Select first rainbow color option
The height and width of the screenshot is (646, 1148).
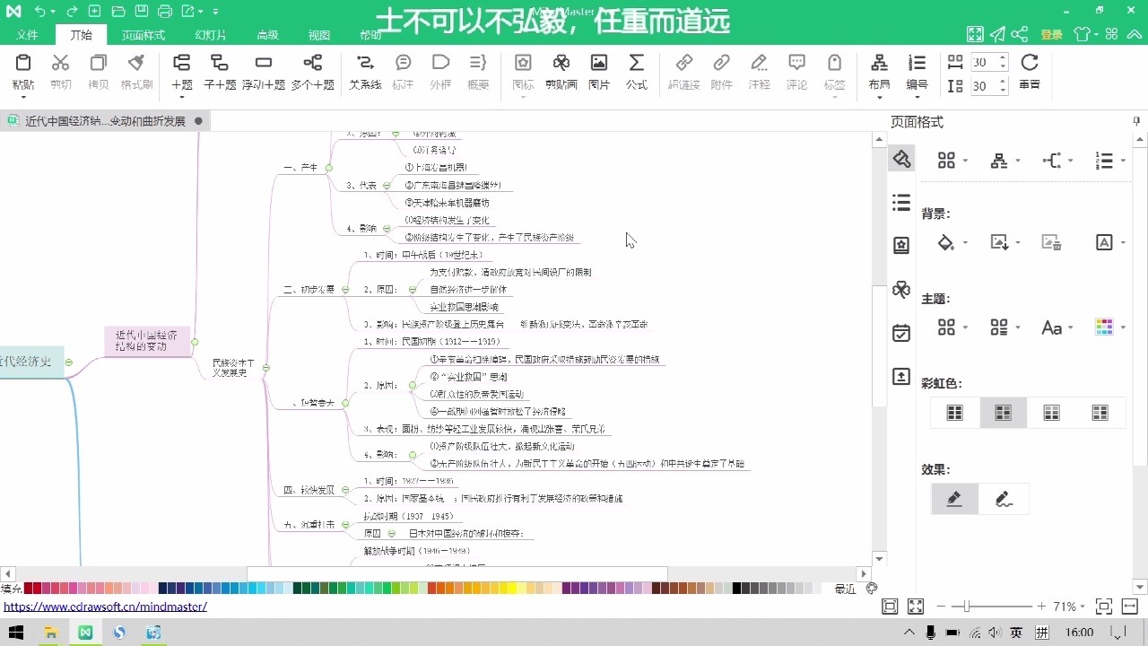[955, 413]
